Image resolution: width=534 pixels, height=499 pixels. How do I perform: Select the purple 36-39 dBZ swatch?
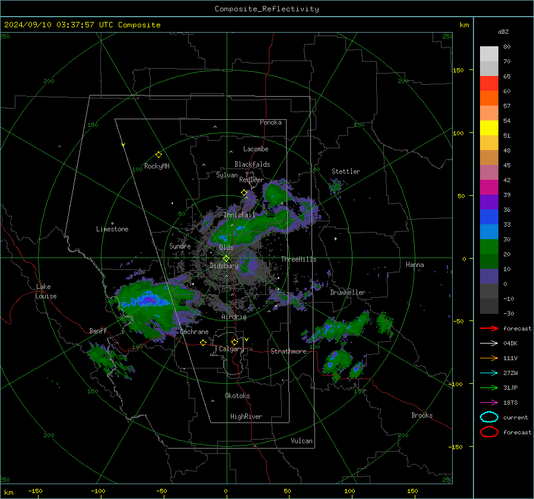click(489, 202)
